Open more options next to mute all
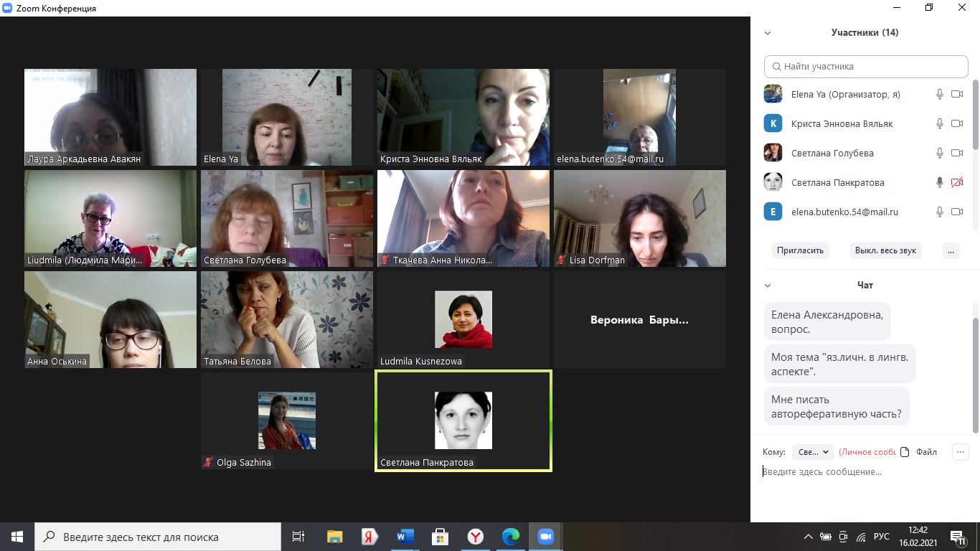980x551 pixels. pos(951,250)
